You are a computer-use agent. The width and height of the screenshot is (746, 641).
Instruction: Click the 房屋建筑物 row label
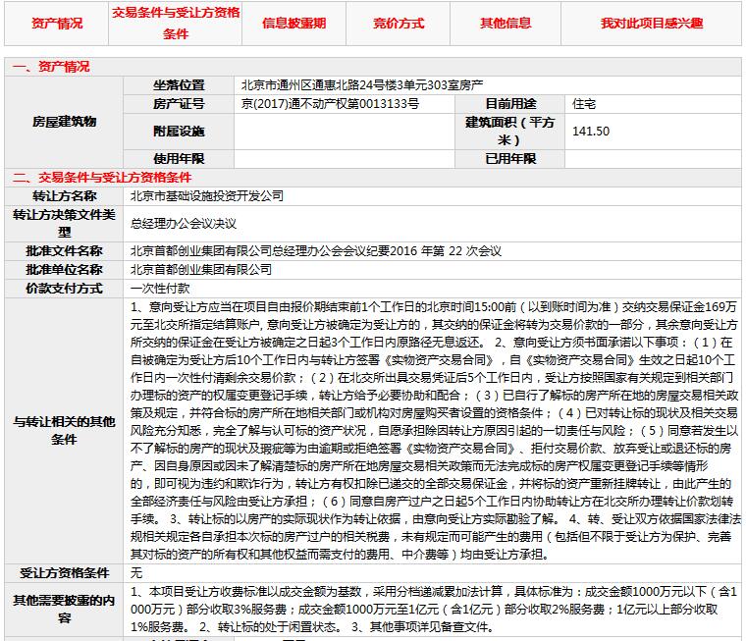(65, 122)
